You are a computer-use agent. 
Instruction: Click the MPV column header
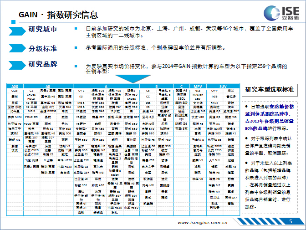[x=198, y=87]
